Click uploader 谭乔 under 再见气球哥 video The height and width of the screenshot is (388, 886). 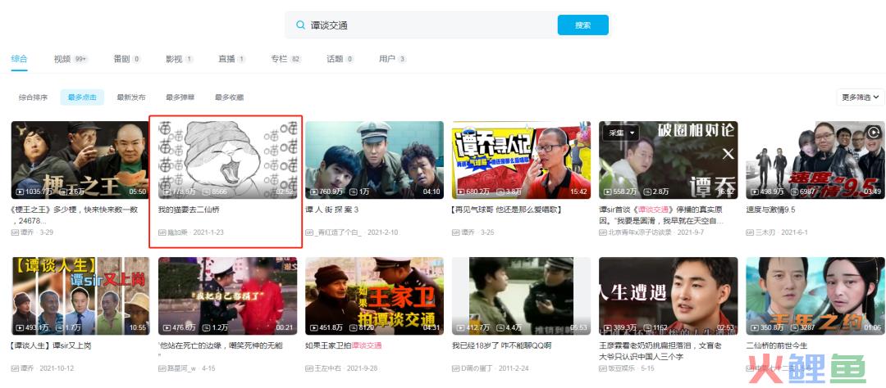tap(468, 232)
